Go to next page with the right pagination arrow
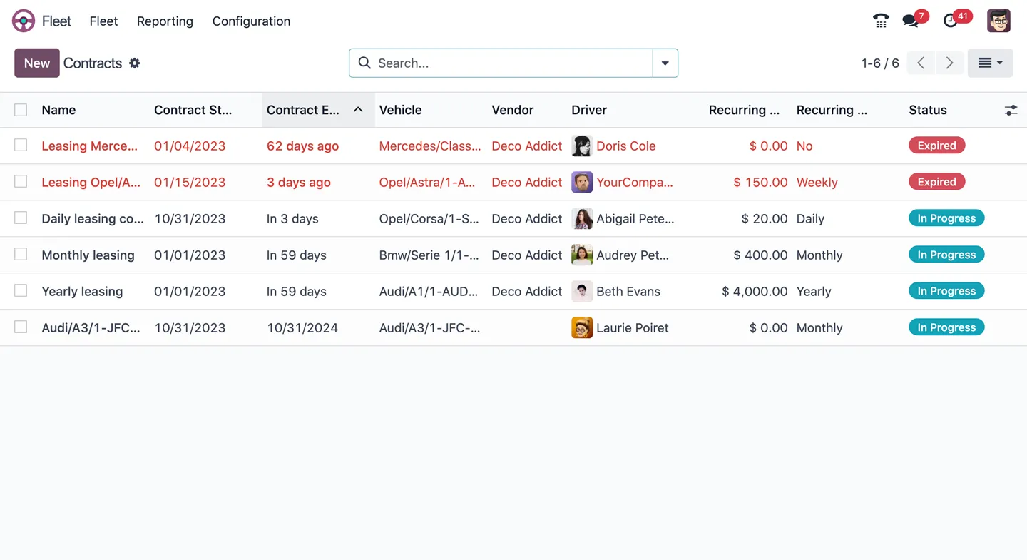This screenshot has height=560, width=1027. 949,63
